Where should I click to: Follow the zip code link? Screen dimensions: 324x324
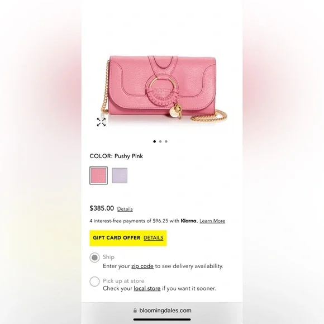(142, 266)
